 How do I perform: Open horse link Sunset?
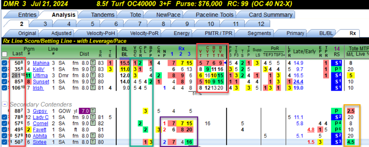41,82
